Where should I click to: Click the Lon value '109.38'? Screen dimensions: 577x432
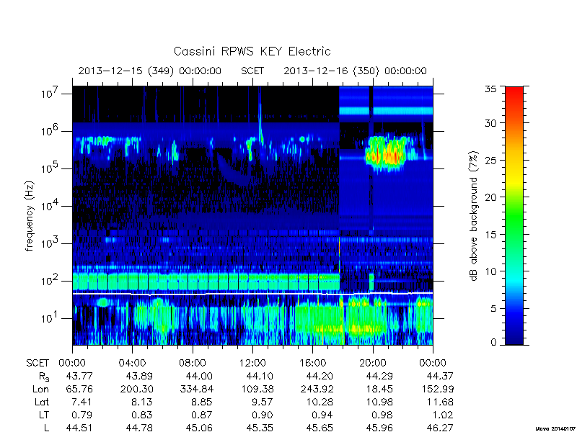click(257, 389)
